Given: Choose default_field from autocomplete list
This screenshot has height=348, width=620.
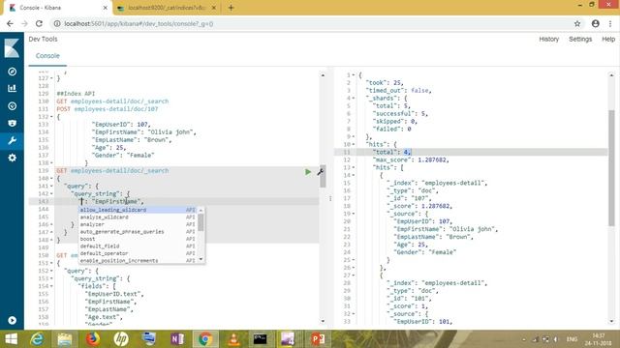Looking at the screenshot, I should tap(138, 246).
